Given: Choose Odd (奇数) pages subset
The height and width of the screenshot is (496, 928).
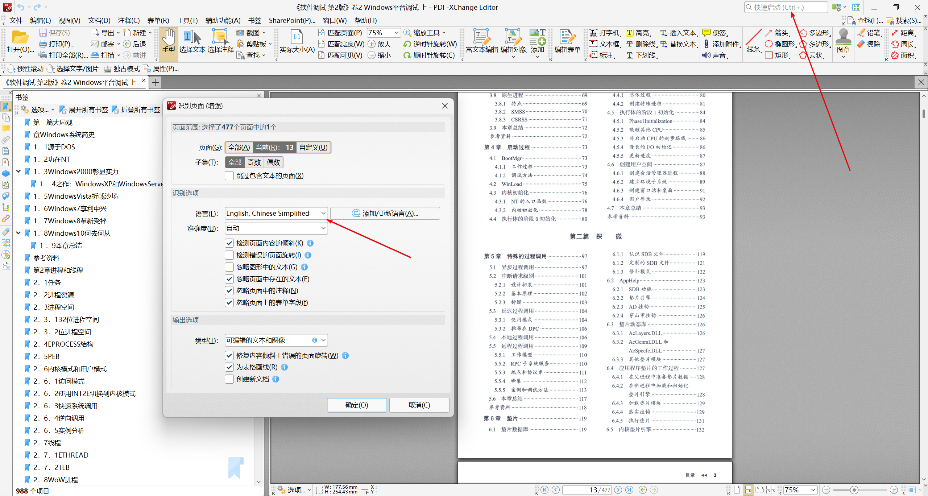Looking at the screenshot, I should point(254,162).
